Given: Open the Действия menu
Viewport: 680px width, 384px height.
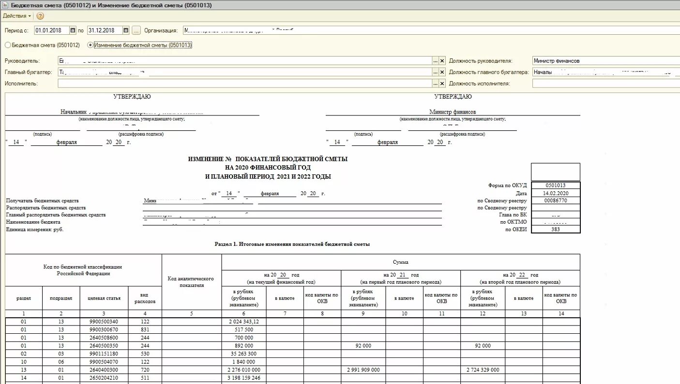Looking at the screenshot, I should (17, 16).
